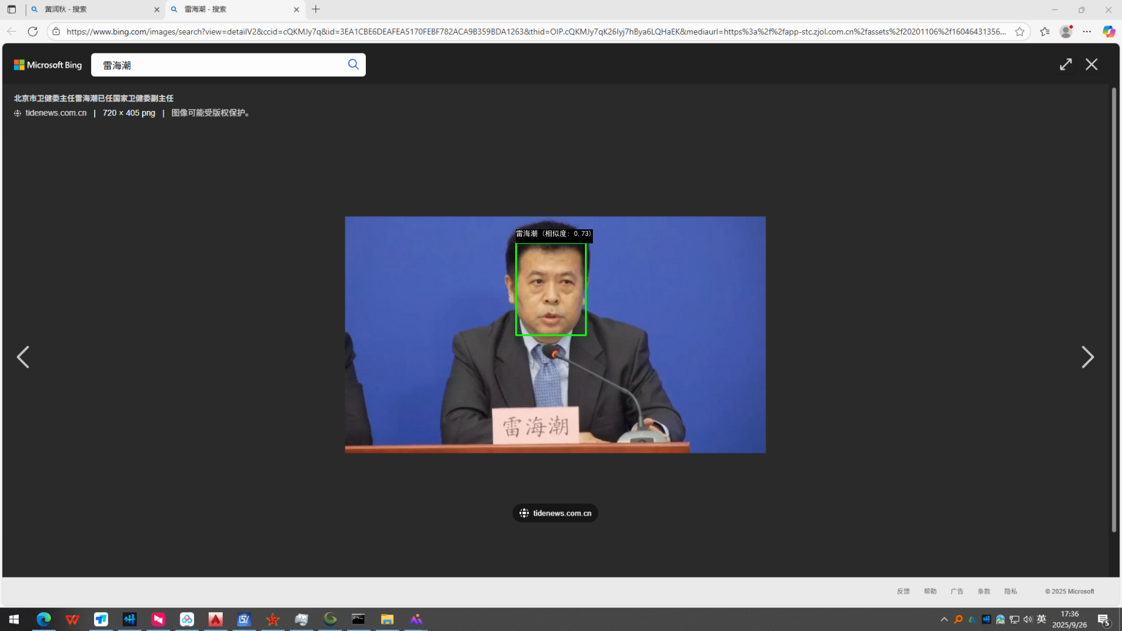
Task: Open a new browser tab
Action: click(316, 10)
